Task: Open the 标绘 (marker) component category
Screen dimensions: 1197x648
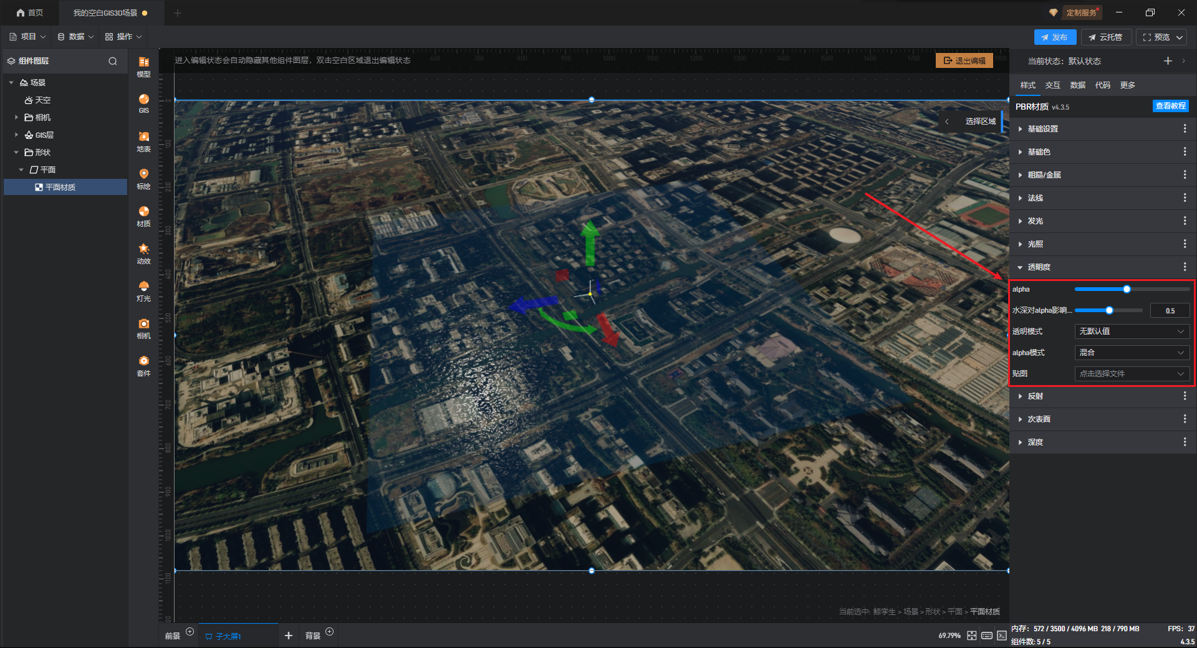Action: (x=143, y=179)
